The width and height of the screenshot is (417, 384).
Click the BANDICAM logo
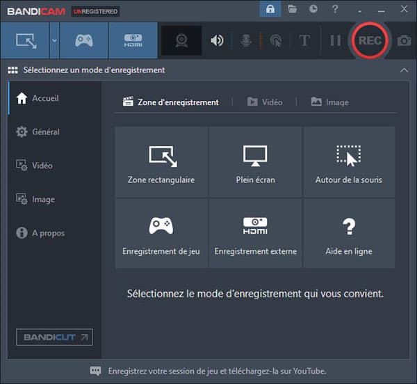click(x=36, y=11)
